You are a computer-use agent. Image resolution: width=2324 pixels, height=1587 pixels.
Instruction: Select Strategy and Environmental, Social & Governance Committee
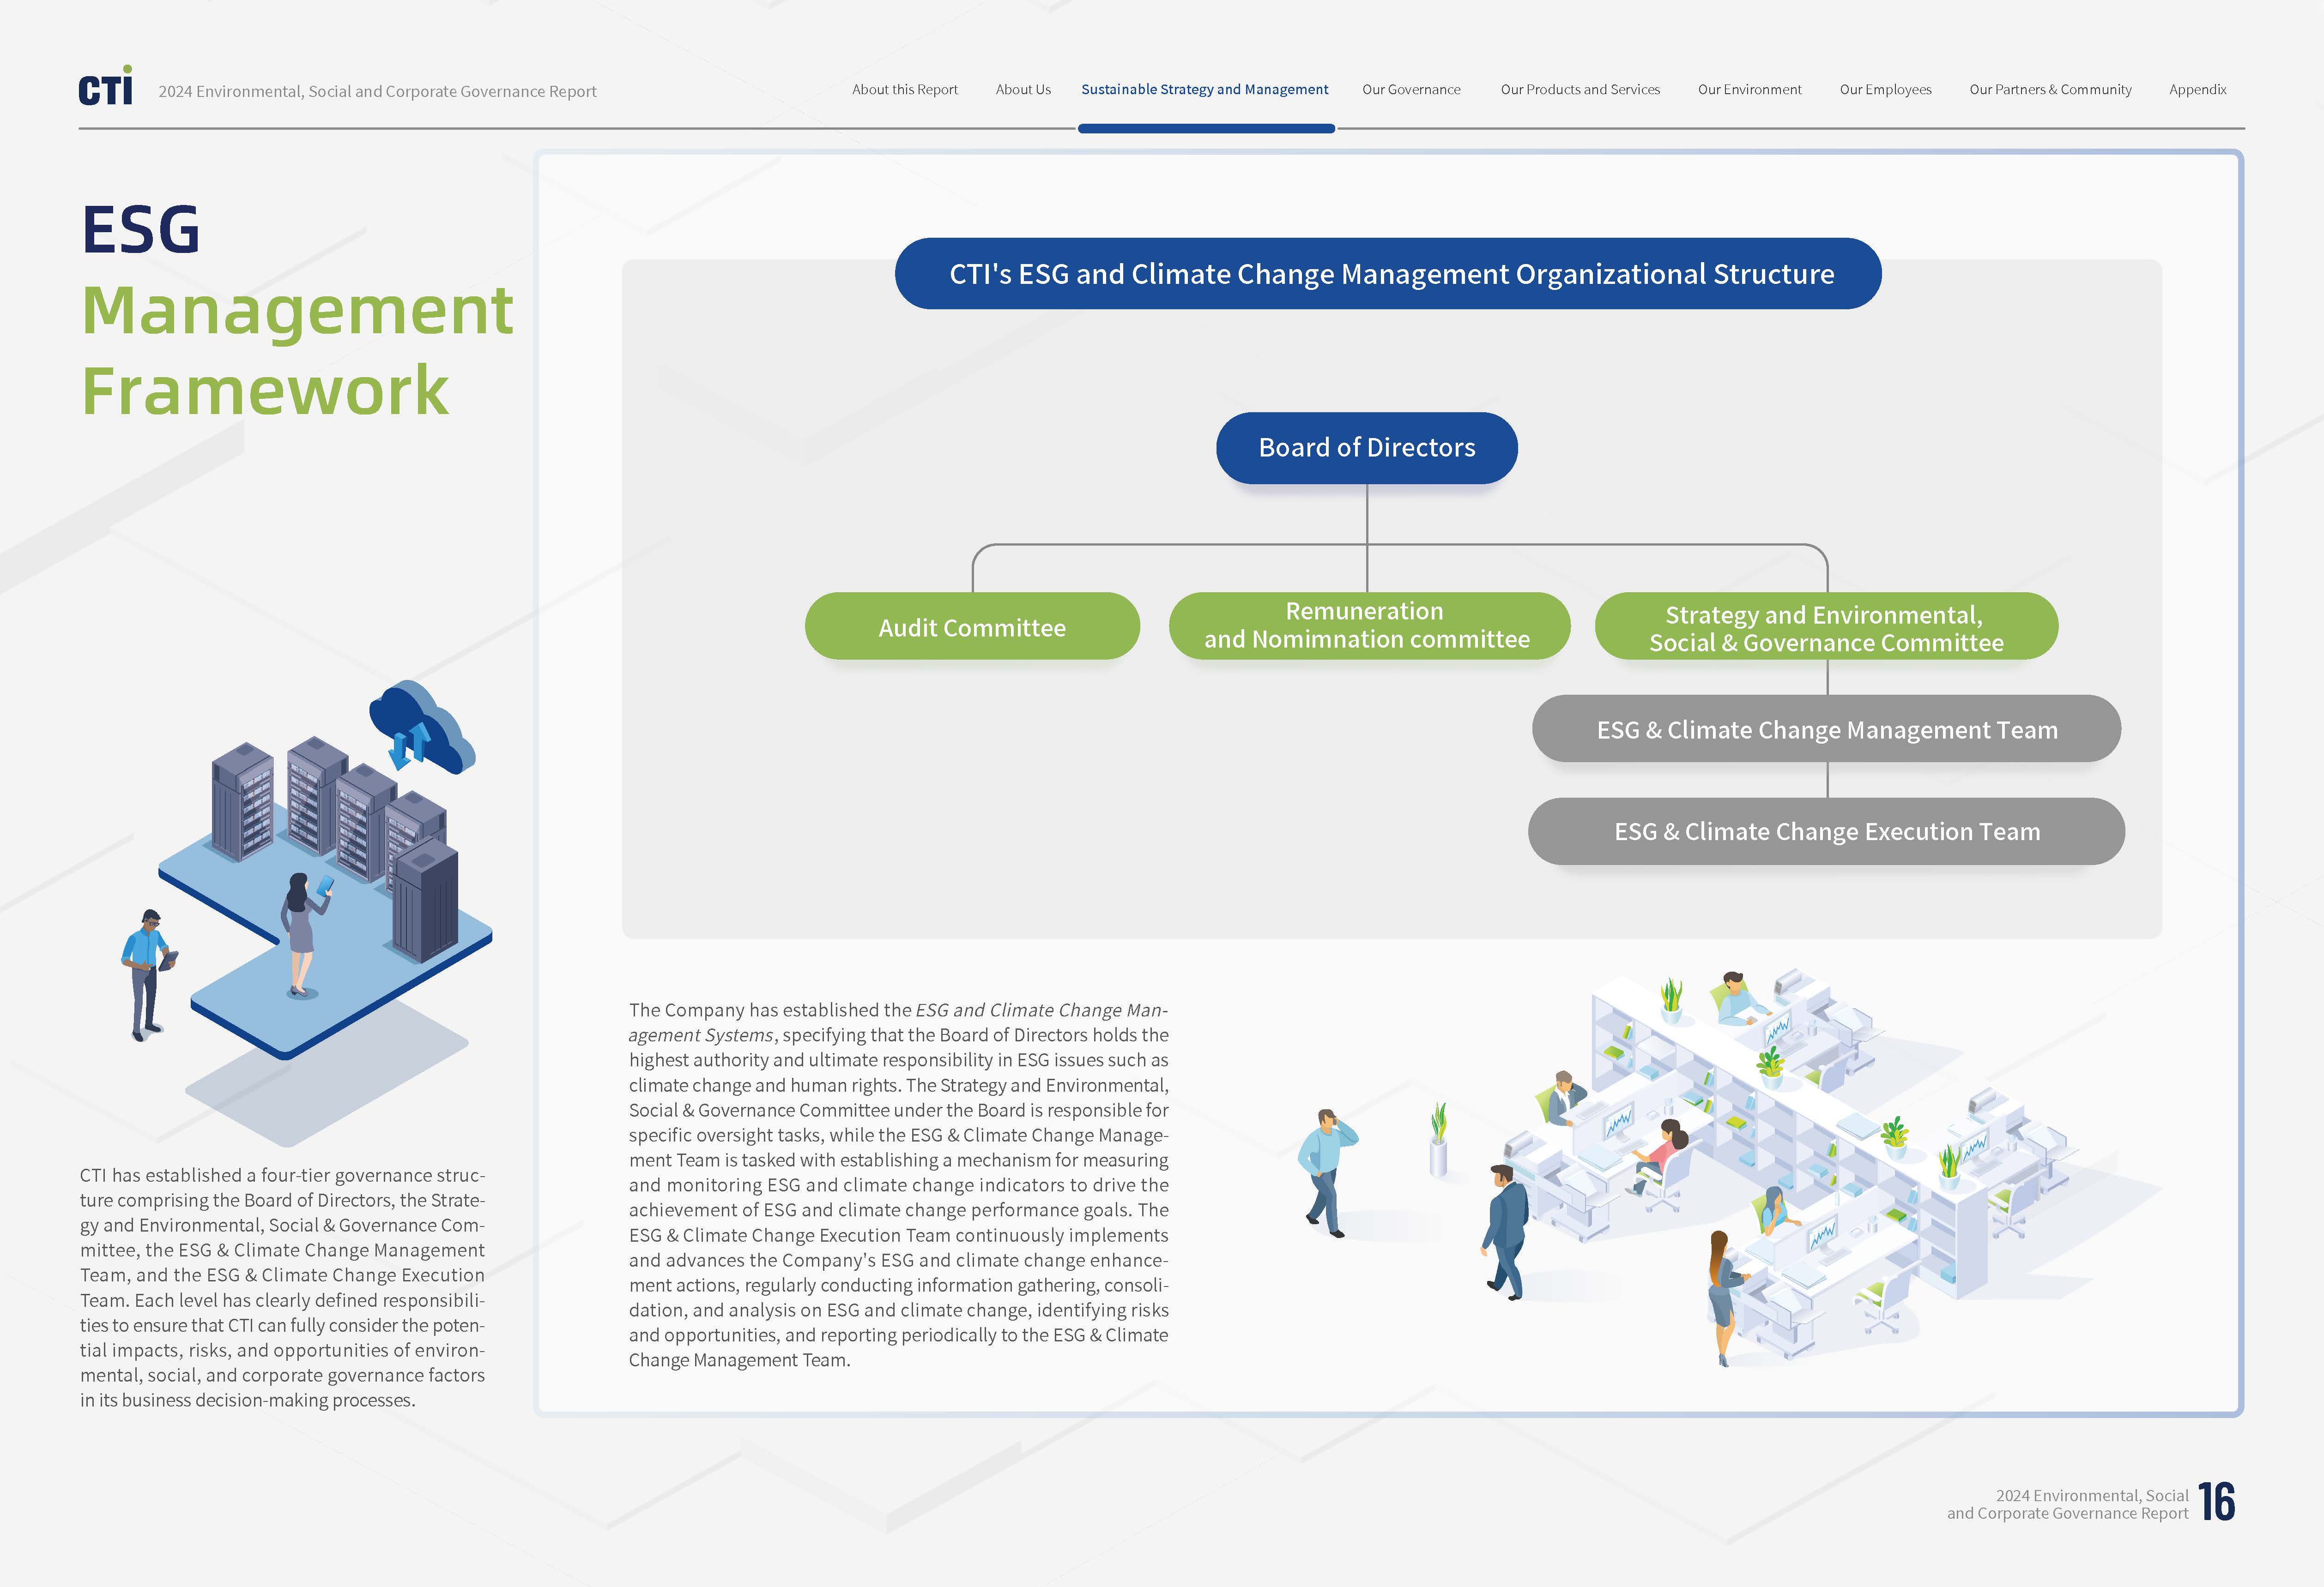click(1826, 626)
